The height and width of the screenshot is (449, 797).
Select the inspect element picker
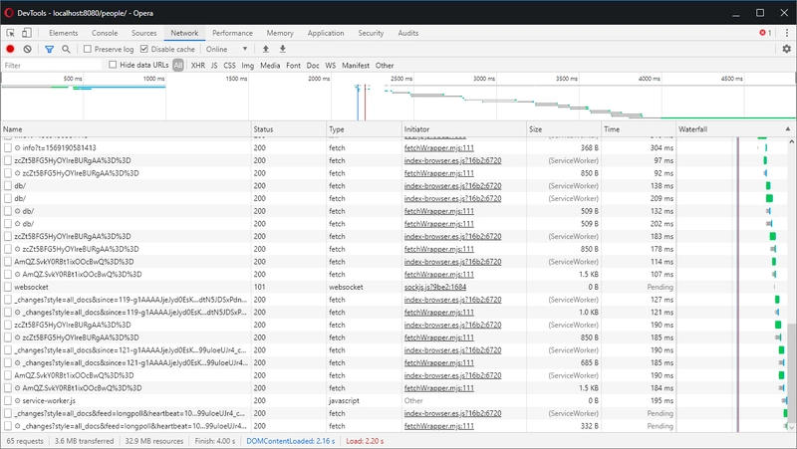tap(11, 33)
